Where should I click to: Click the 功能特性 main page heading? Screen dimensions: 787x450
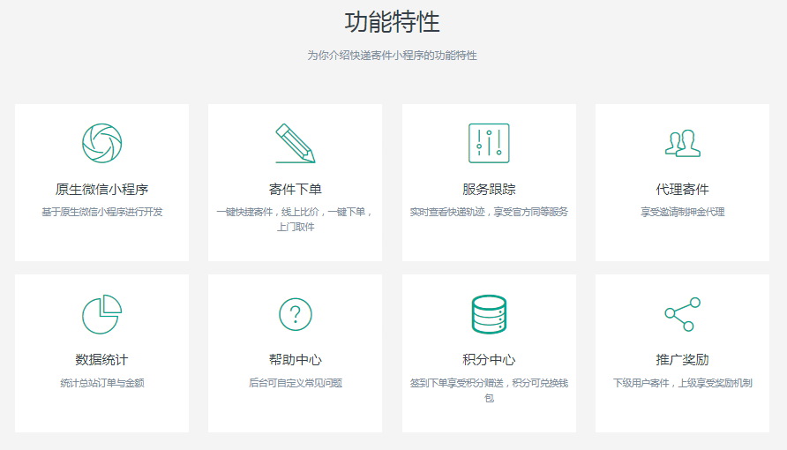[x=392, y=22]
